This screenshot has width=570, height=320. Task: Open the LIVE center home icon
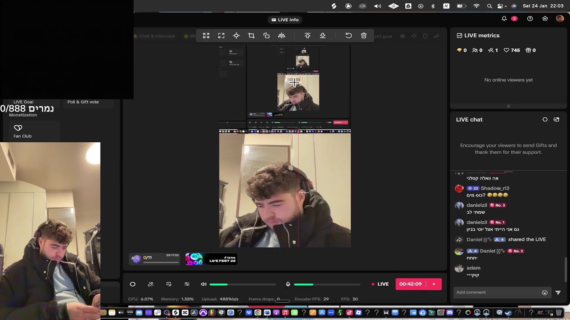tap(545, 19)
